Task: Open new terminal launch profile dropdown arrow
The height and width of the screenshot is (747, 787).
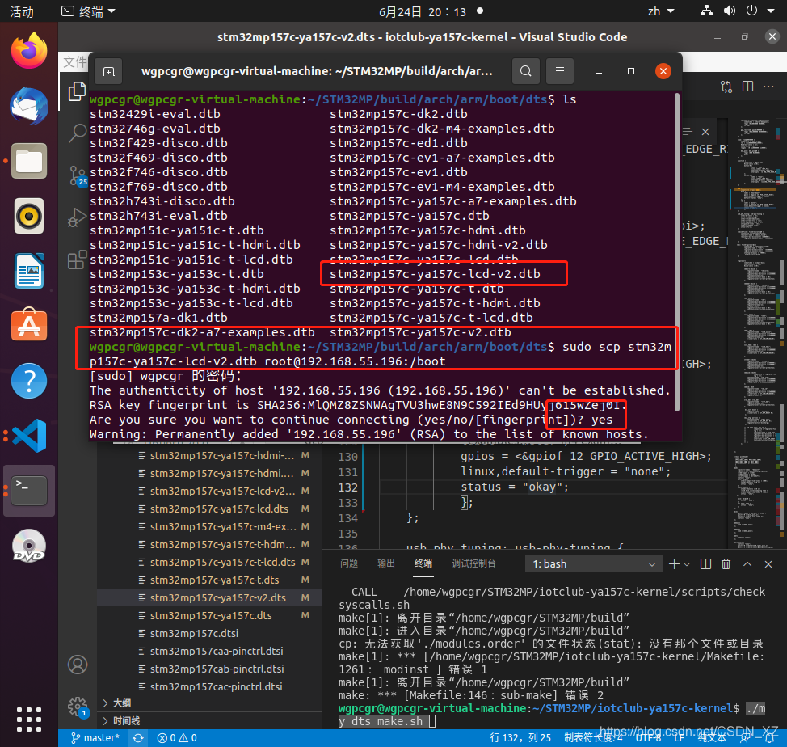Action: click(x=687, y=564)
